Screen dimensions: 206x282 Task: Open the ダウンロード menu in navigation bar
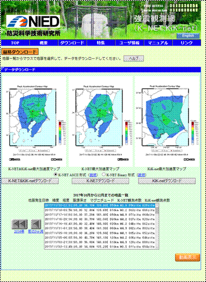tap(72, 43)
